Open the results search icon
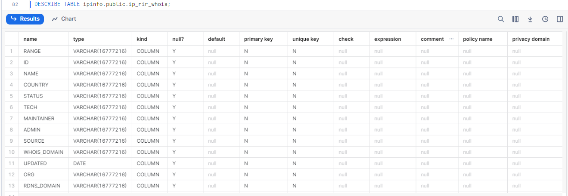 point(501,19)
